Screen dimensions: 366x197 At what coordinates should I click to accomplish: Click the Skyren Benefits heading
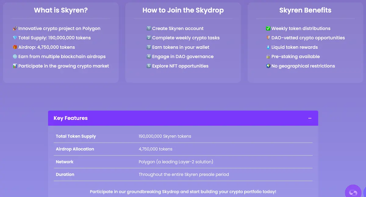click(x=305, y=10)
